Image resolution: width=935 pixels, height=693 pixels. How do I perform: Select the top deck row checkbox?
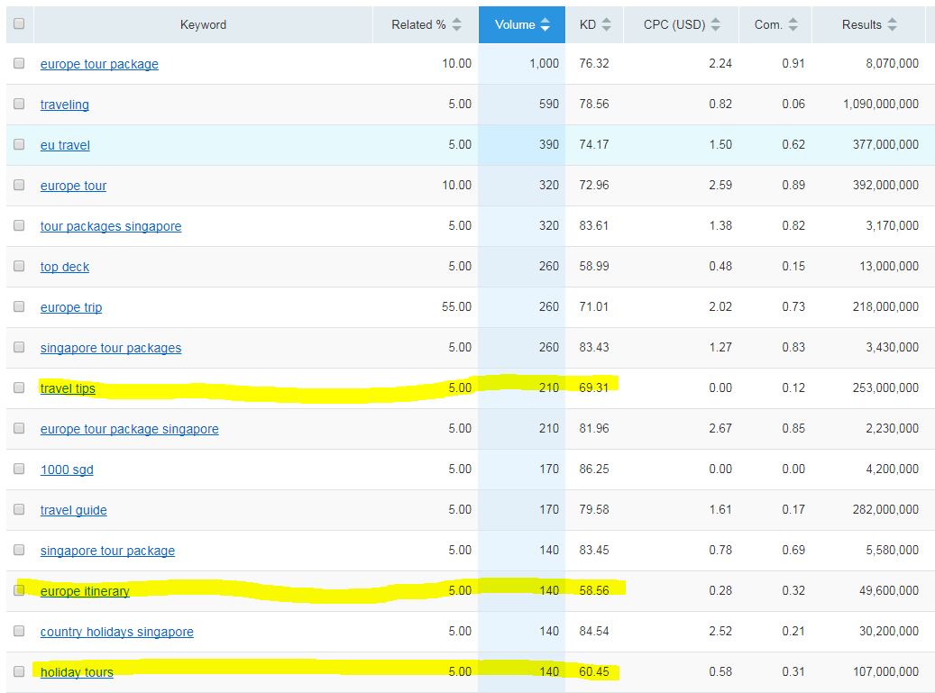click(x=19, y=266)
